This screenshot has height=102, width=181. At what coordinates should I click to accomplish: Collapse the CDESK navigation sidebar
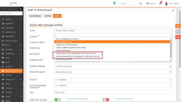(21, 9)
